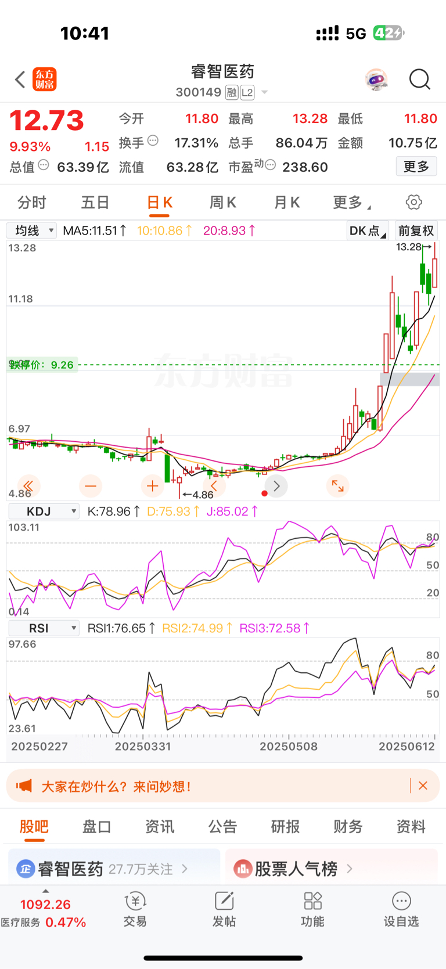Screen dimensions: 446x969
Task: Tap the MA5:11.51 value label
Action: [95, 230]
